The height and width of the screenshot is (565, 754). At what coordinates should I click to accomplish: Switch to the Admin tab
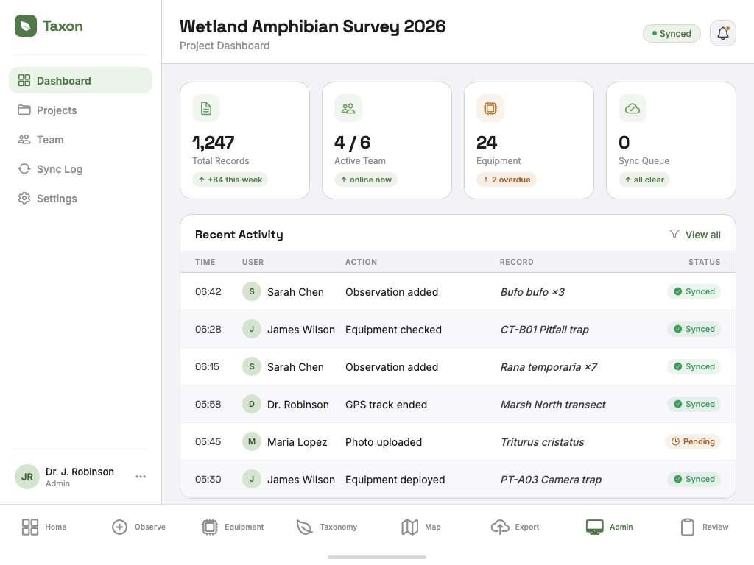(x=609, y=527)
